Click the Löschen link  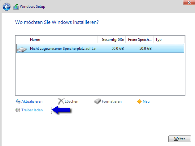tap(71, 101)
